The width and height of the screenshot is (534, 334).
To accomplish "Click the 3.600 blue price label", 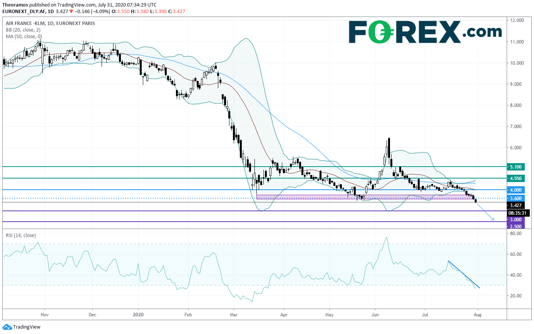I will tap(516, 199).
